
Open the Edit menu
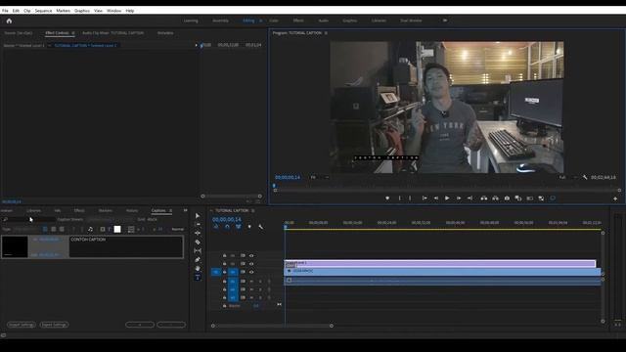[16, 11]
